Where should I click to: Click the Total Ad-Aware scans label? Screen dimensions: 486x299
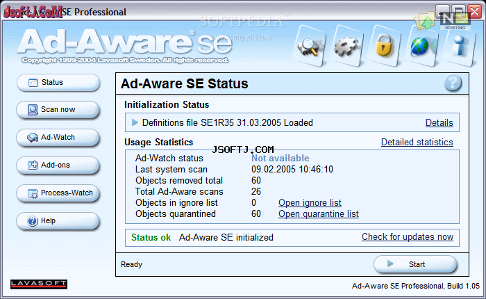[x=179, y=192]
